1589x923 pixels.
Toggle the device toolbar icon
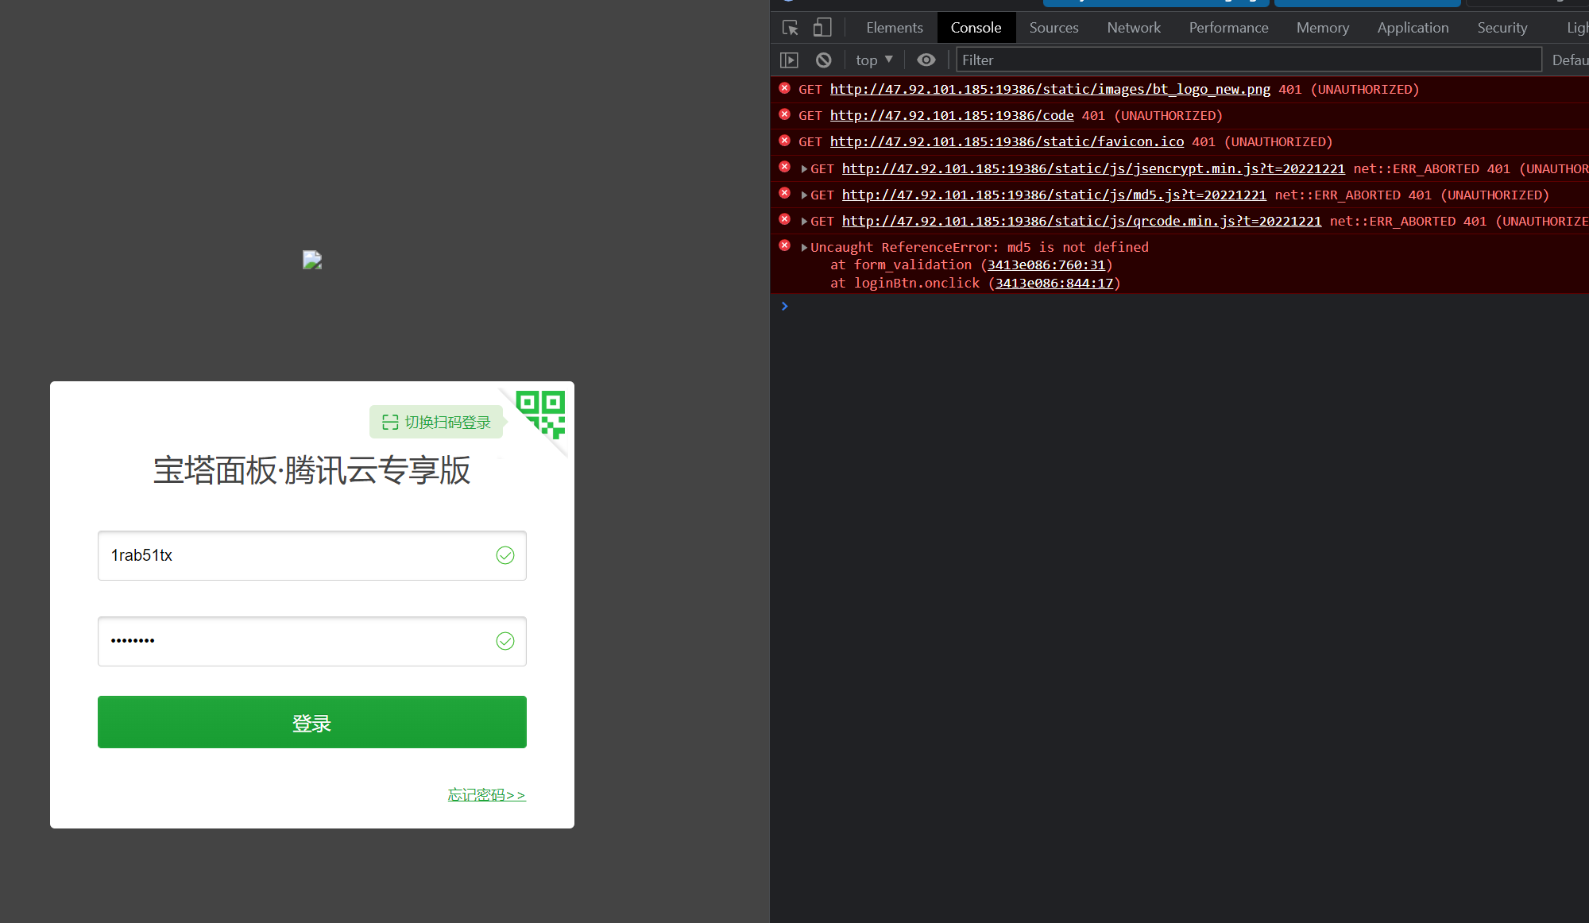pos(822,28)
